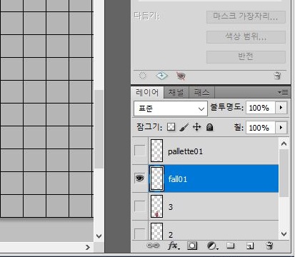Select the fall01 layer thumbnail

pyautogui.click(x=157, y=178)
